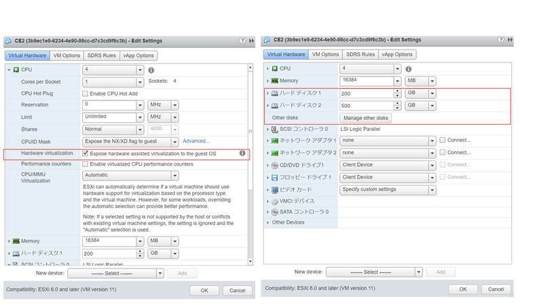Screen dimensions: 543x305
Task: Open Cores per Socket dropdown
Action: (x=140, y=82)
